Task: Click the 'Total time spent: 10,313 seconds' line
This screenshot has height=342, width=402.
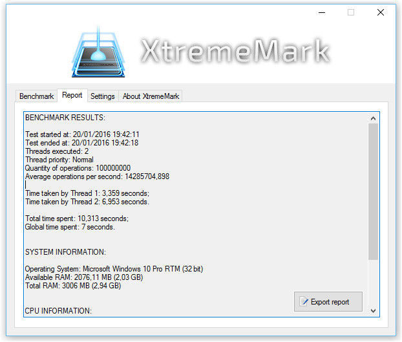Action: (77, 219)
